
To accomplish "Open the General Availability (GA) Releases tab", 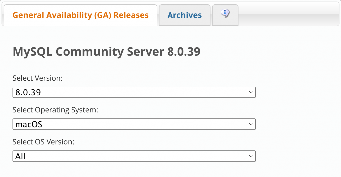I will [x=81, y=15].
